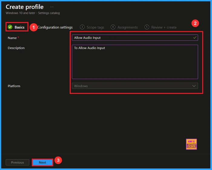Image resolution: width=212 pixels, height=170 pixels.
Task: Click the Previous button
Action: 18,162
